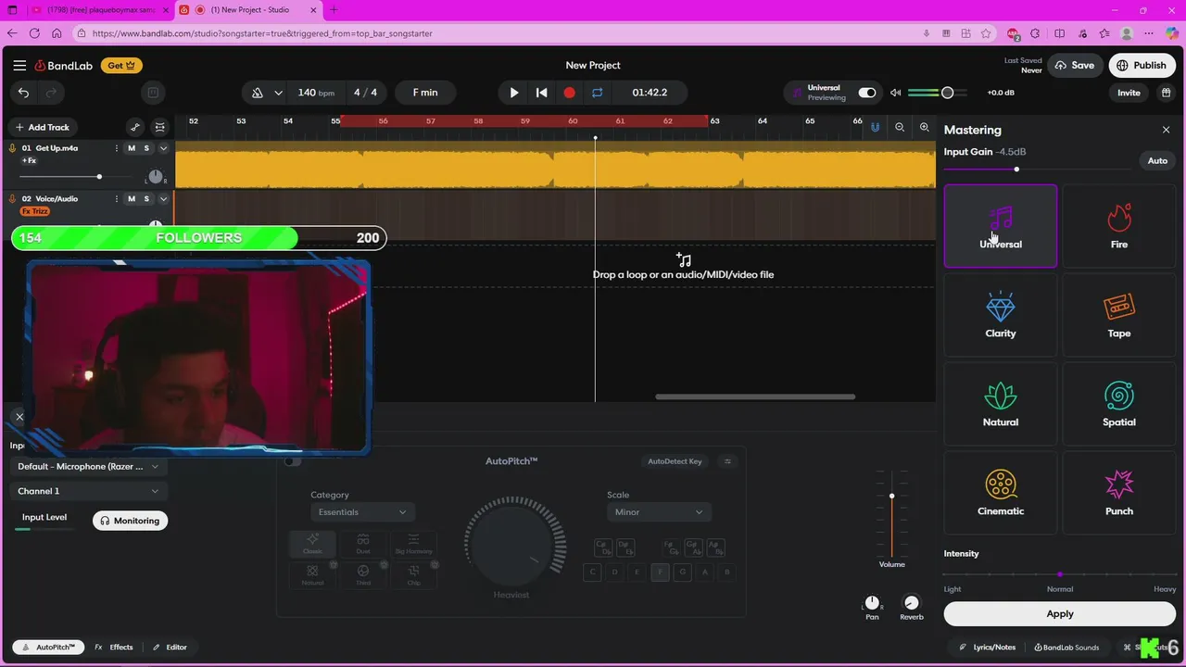
Task: Open the metronome options chevron
Action: [278, 93]
